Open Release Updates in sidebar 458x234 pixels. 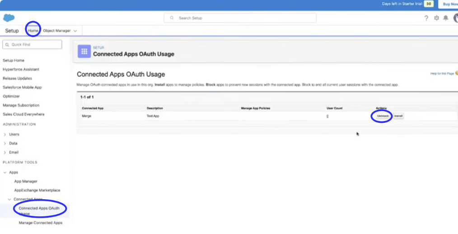tap(17, 78)
